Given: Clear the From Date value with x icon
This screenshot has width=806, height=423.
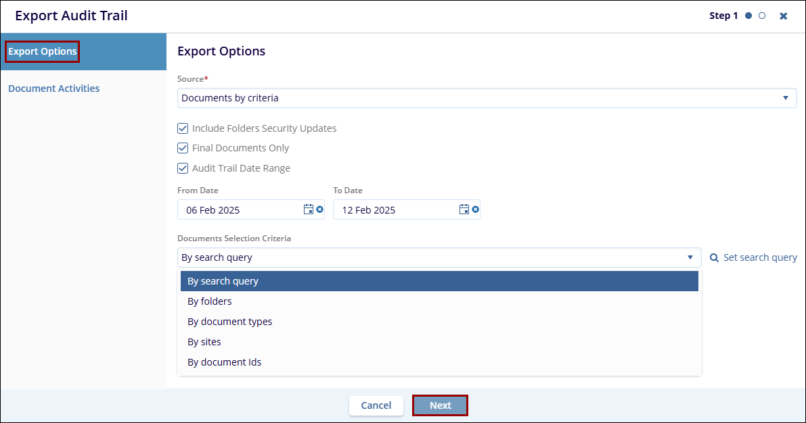Looking at the screenshot, I should [320, 209].
